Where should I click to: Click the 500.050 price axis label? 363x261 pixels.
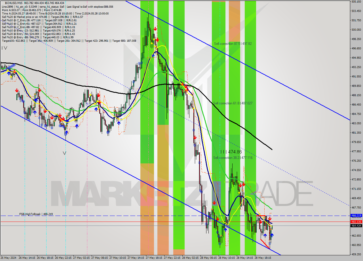pyautogui.click(x=356, y=30)
